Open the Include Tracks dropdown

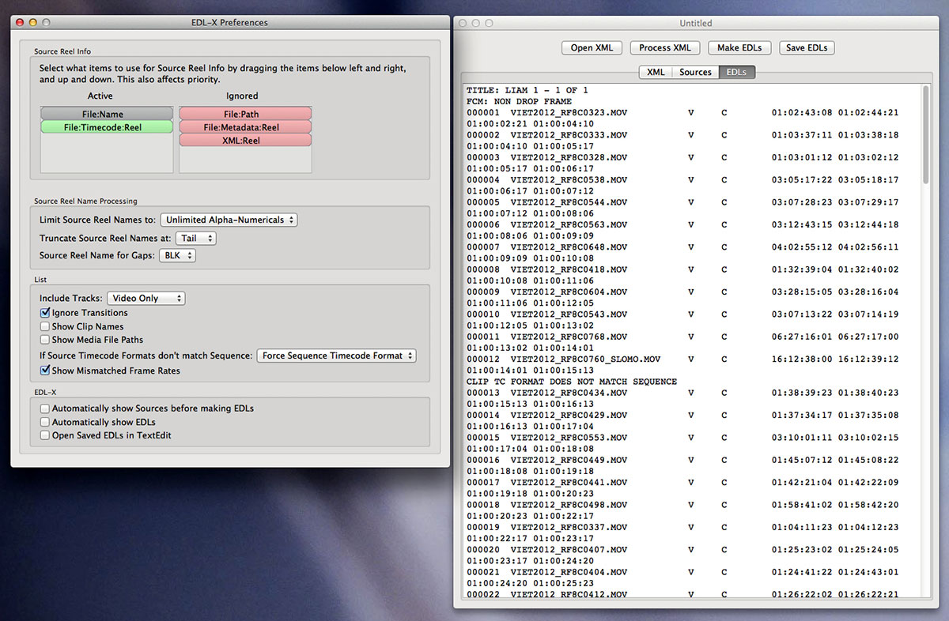(146, 298)
